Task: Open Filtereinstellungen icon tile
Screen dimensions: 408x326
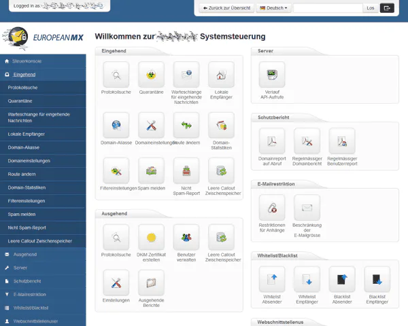Action: click(116, 170)
